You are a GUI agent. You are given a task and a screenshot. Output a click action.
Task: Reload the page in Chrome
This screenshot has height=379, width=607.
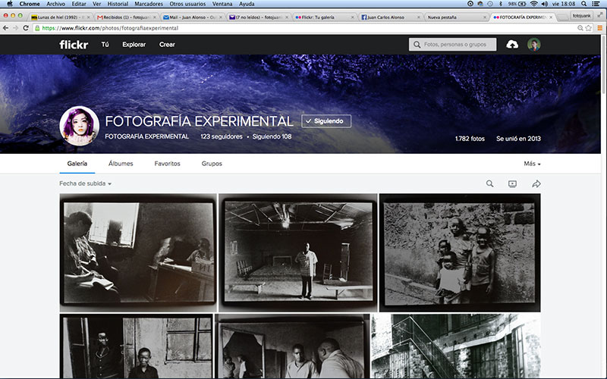tap(27, 28)
